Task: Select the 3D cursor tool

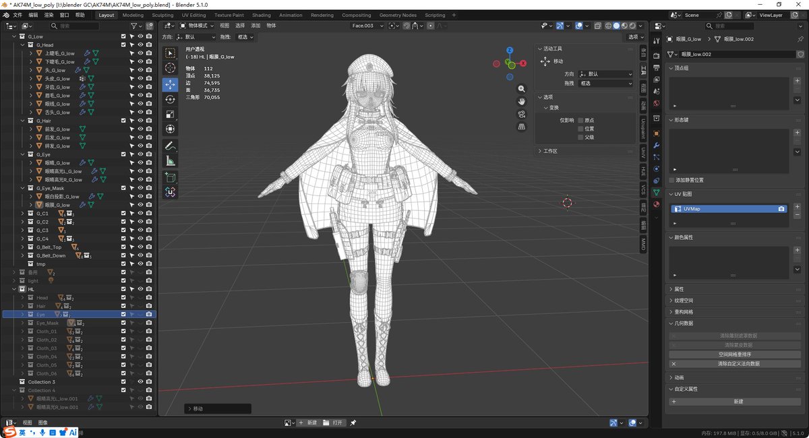Action: 170,68
